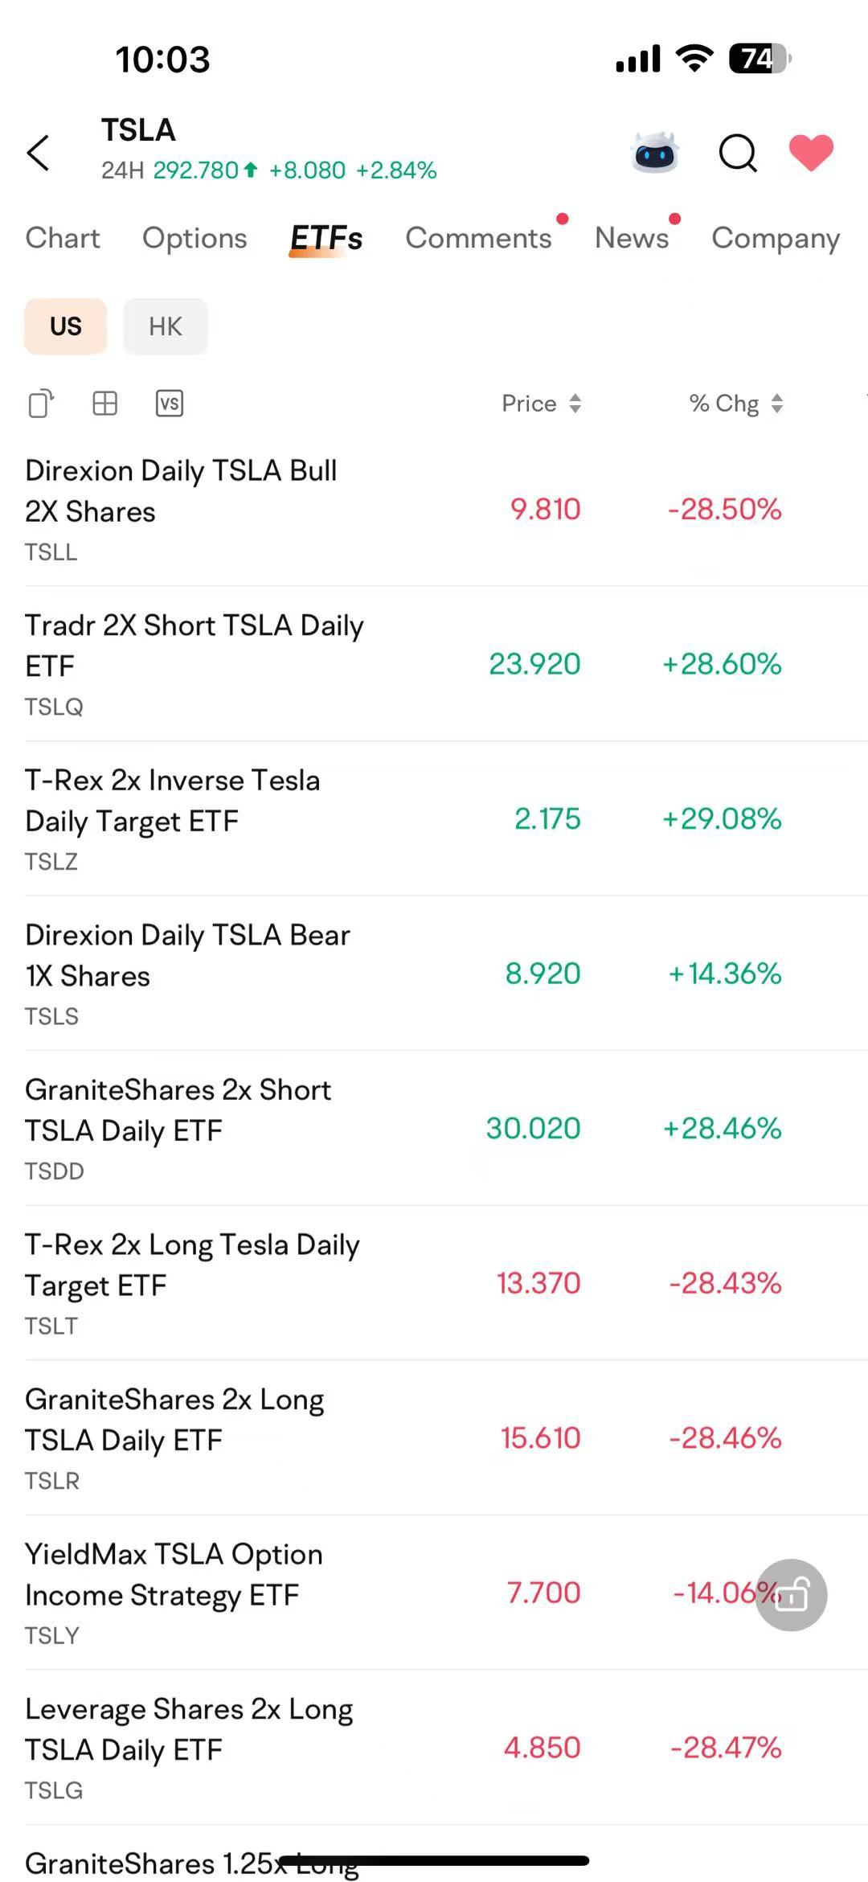This screenshot has height=1882, width=868.
Task: Open Tradr 2X Short TSLA Daily ETF
Action: pyautogui.click(x=434, y=664)
